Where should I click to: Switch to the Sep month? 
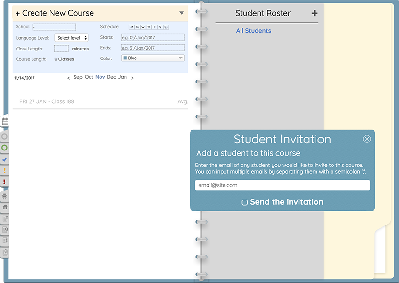(78, 77)
